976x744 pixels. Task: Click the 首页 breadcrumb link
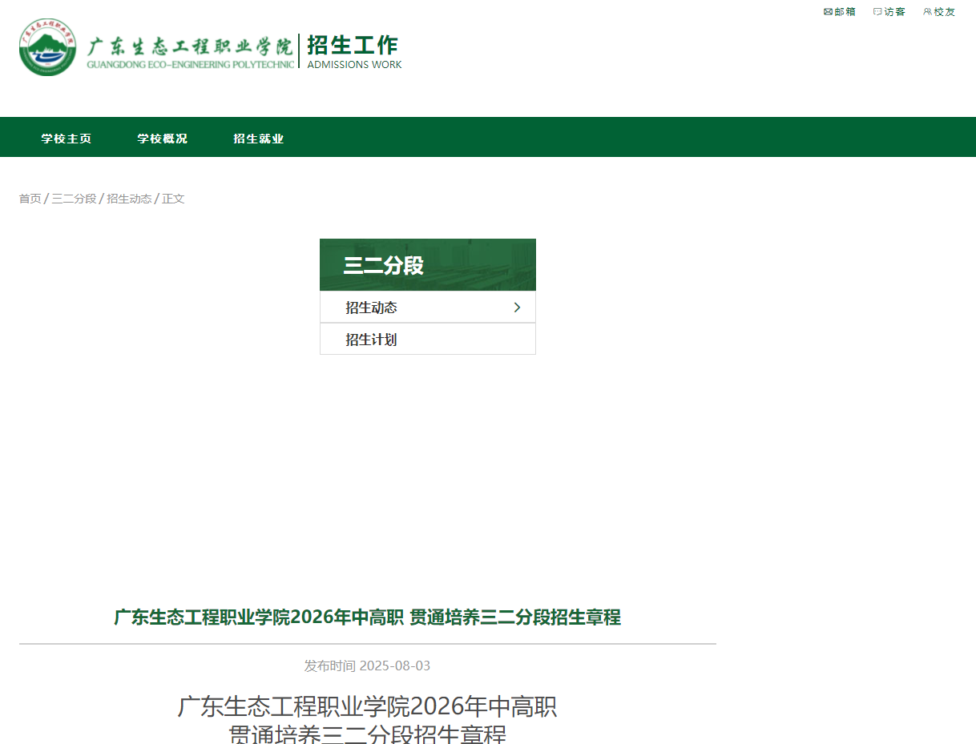pos(30,198)
